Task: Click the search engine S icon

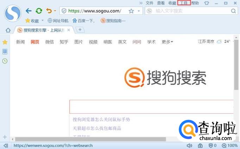Action: click(x=149, y=11)
